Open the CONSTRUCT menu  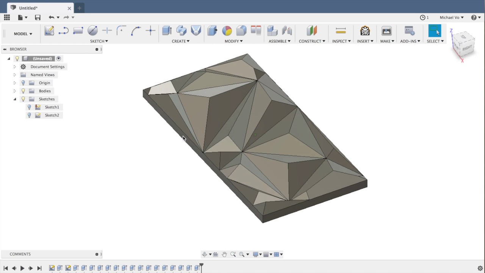(312, 41)
